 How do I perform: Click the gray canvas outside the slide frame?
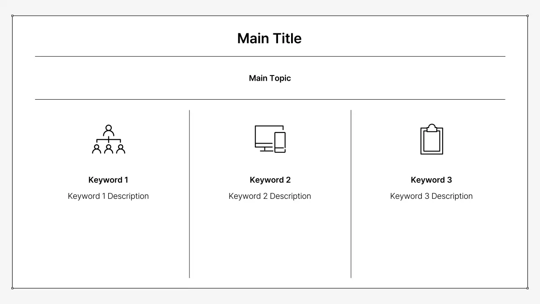click(x=270, y=297)
